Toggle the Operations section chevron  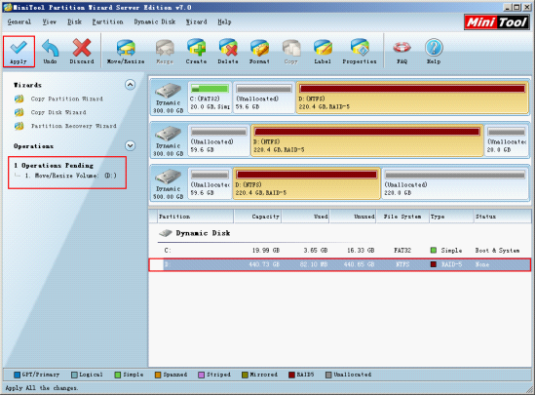(130, 145)
